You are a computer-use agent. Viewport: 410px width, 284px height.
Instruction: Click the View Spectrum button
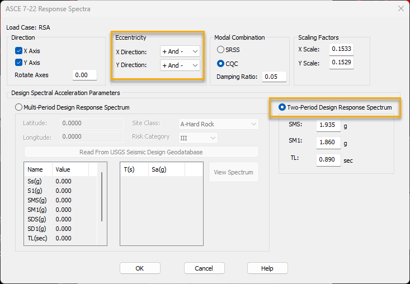coord(233,172)
